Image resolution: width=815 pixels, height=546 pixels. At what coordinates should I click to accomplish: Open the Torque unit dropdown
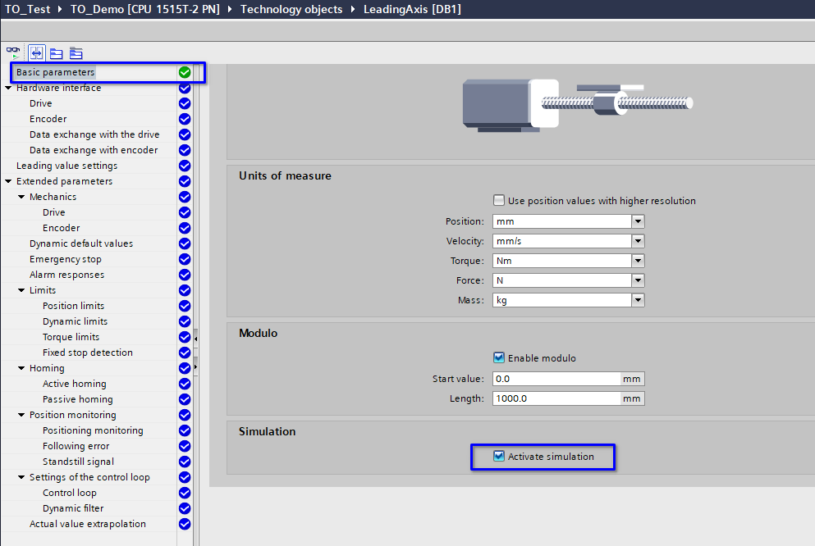(638, 261)
